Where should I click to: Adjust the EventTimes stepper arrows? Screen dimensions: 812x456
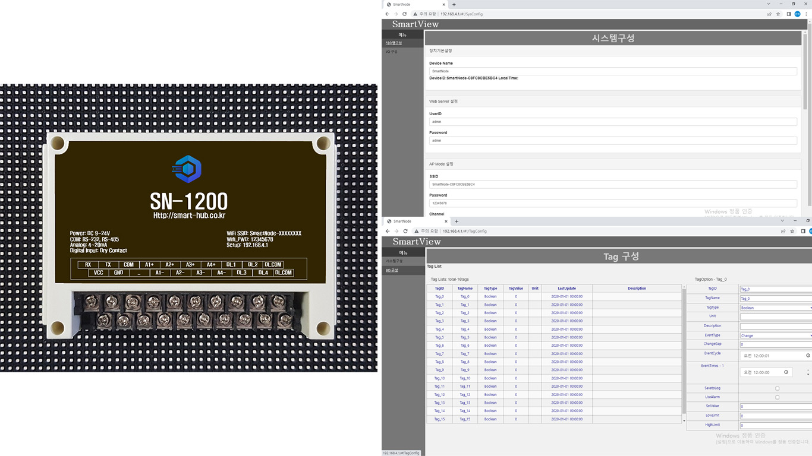808,372
